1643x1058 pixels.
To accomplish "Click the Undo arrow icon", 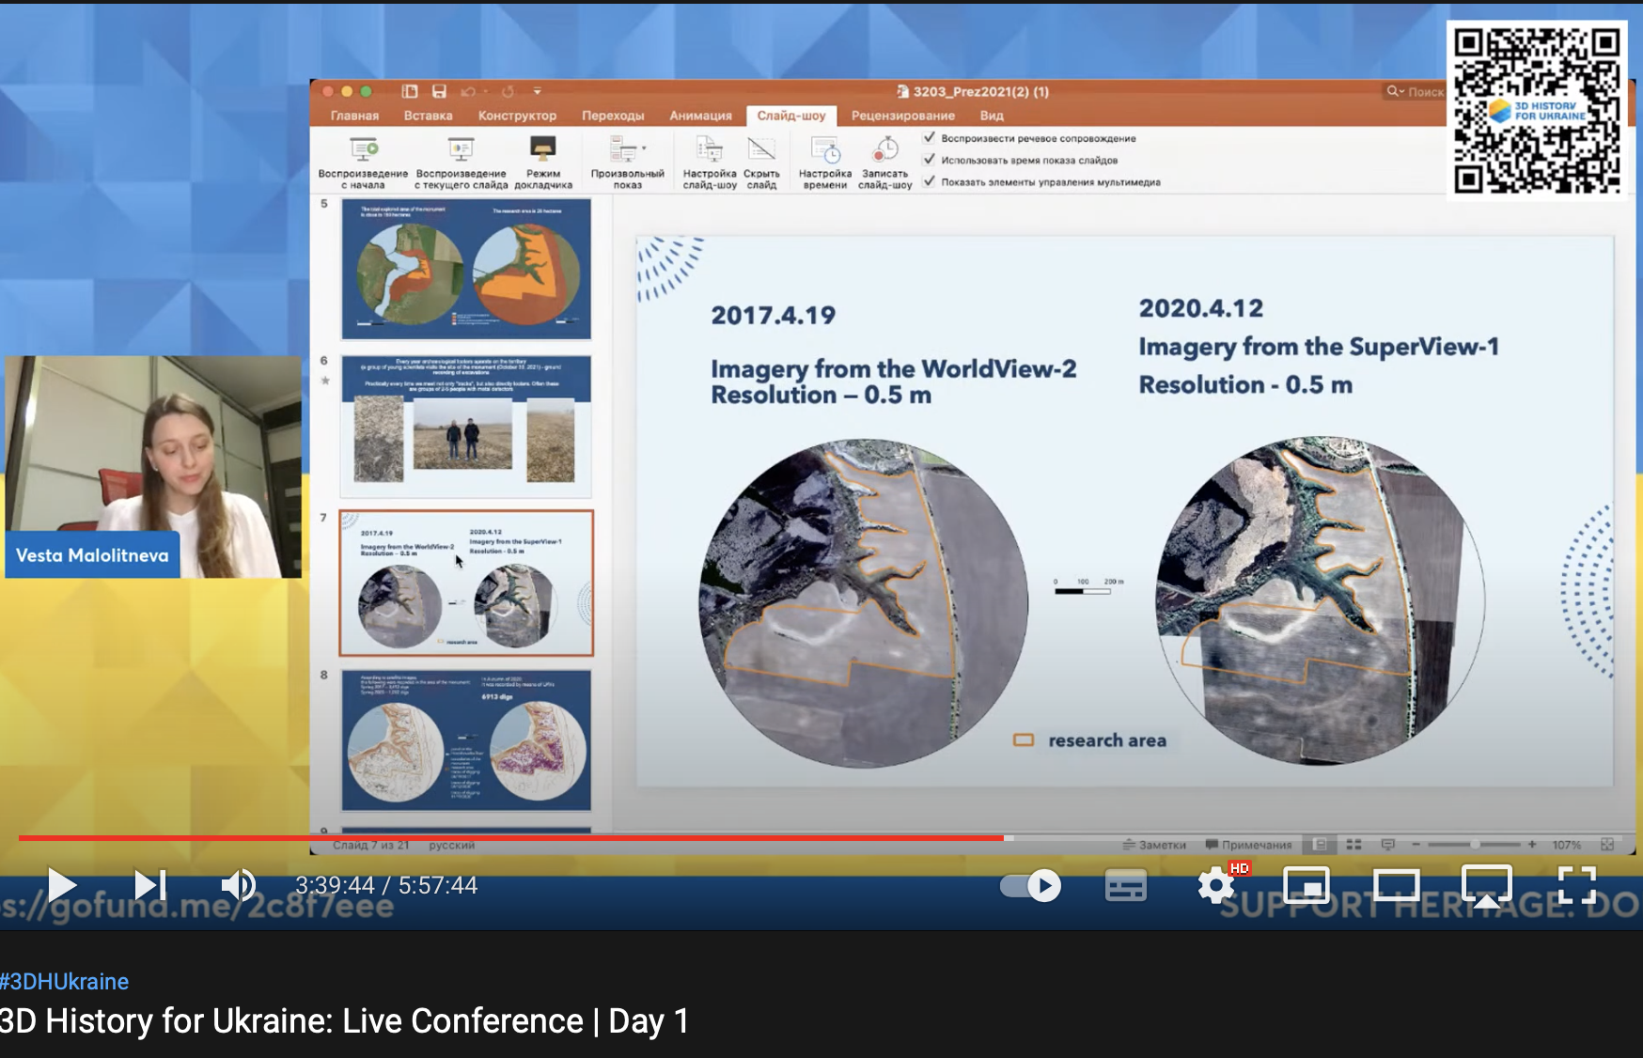I will click(468, 91).
